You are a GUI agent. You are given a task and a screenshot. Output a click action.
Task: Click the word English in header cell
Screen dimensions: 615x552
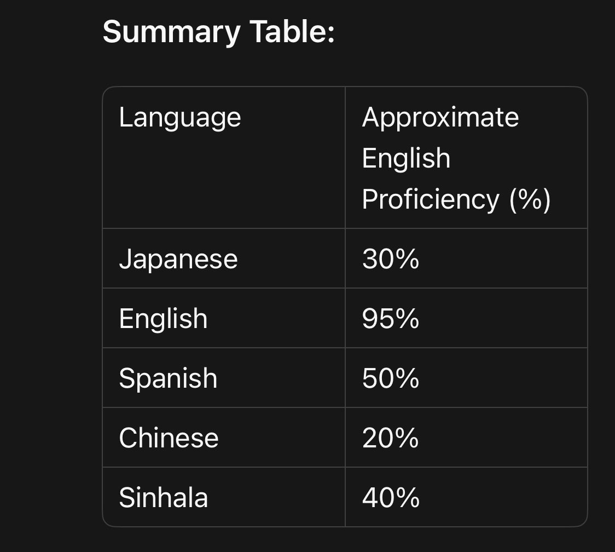[406, 159]
